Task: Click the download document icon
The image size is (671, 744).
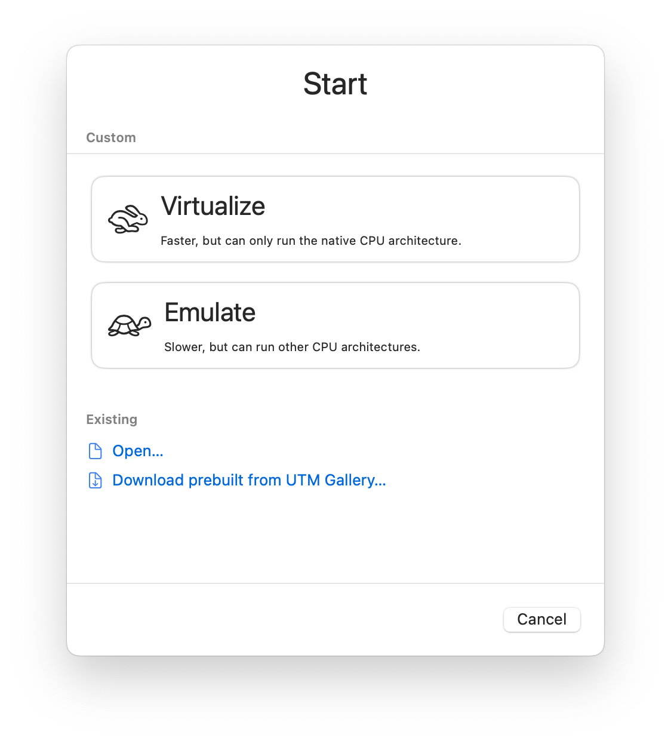Action: pos(95,480)
